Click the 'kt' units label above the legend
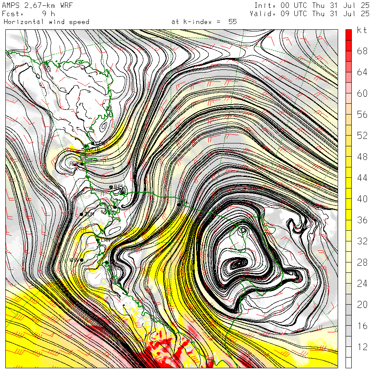 [x=362, y=30]
